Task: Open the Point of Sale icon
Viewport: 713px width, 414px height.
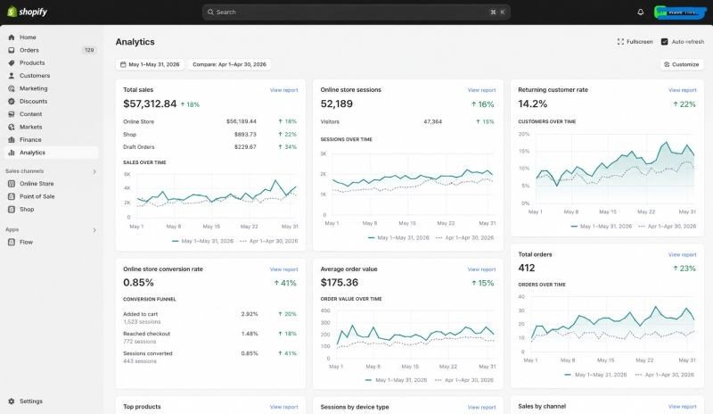Action: click(x=12, y=196)
